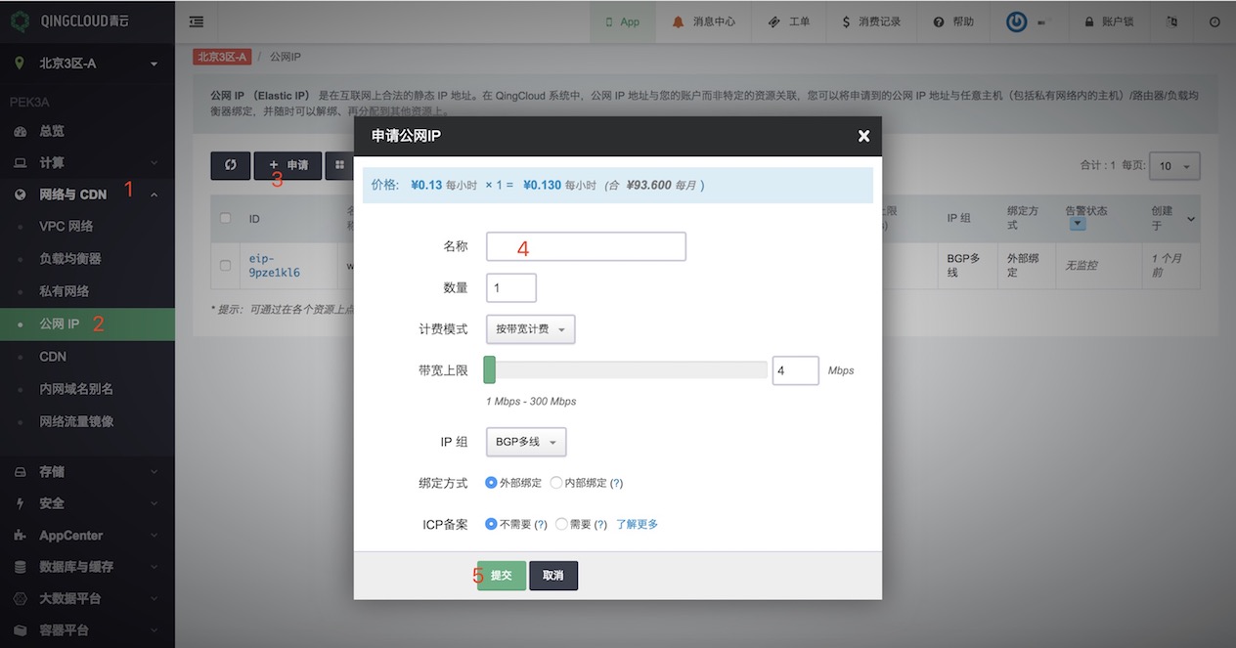Open VPC 网络 in the sidebar
The width and height of the screenshot is (1236, 648).
click(66, 226)
